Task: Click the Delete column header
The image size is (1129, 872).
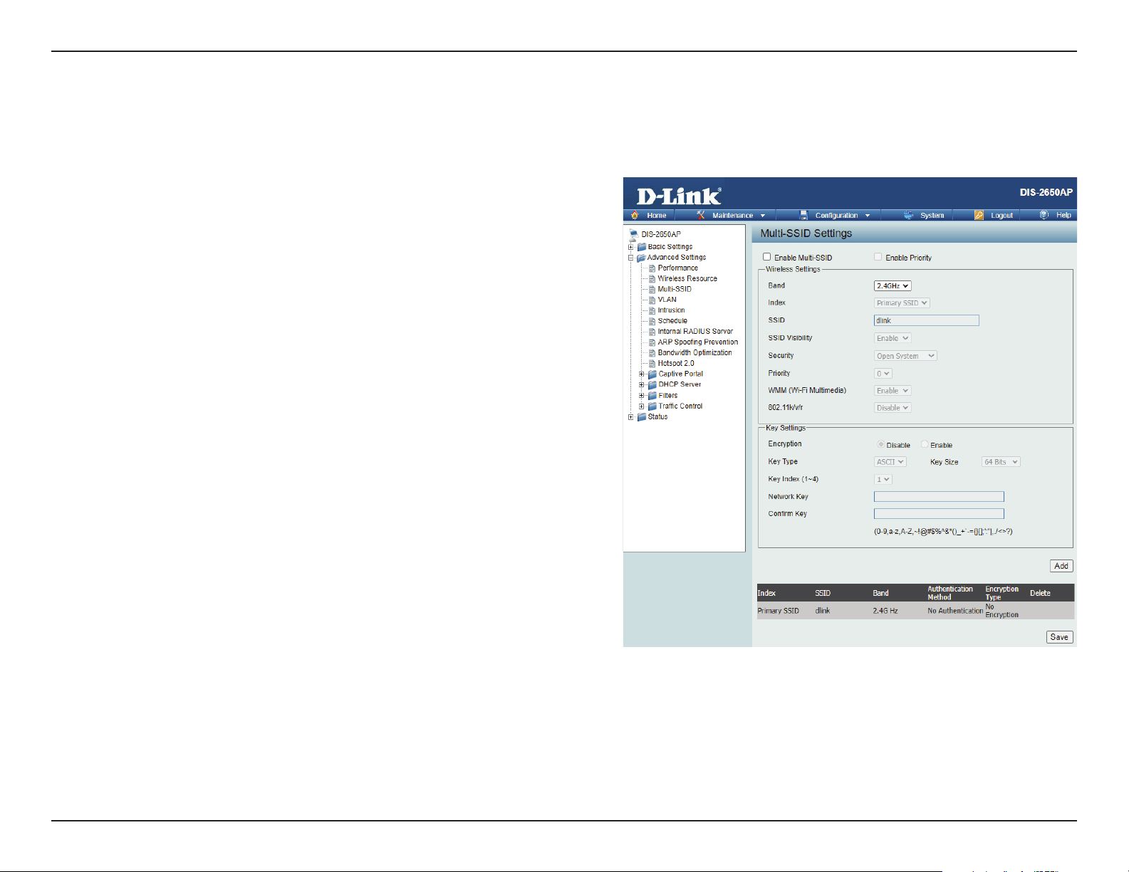Action: (1040, 593)
